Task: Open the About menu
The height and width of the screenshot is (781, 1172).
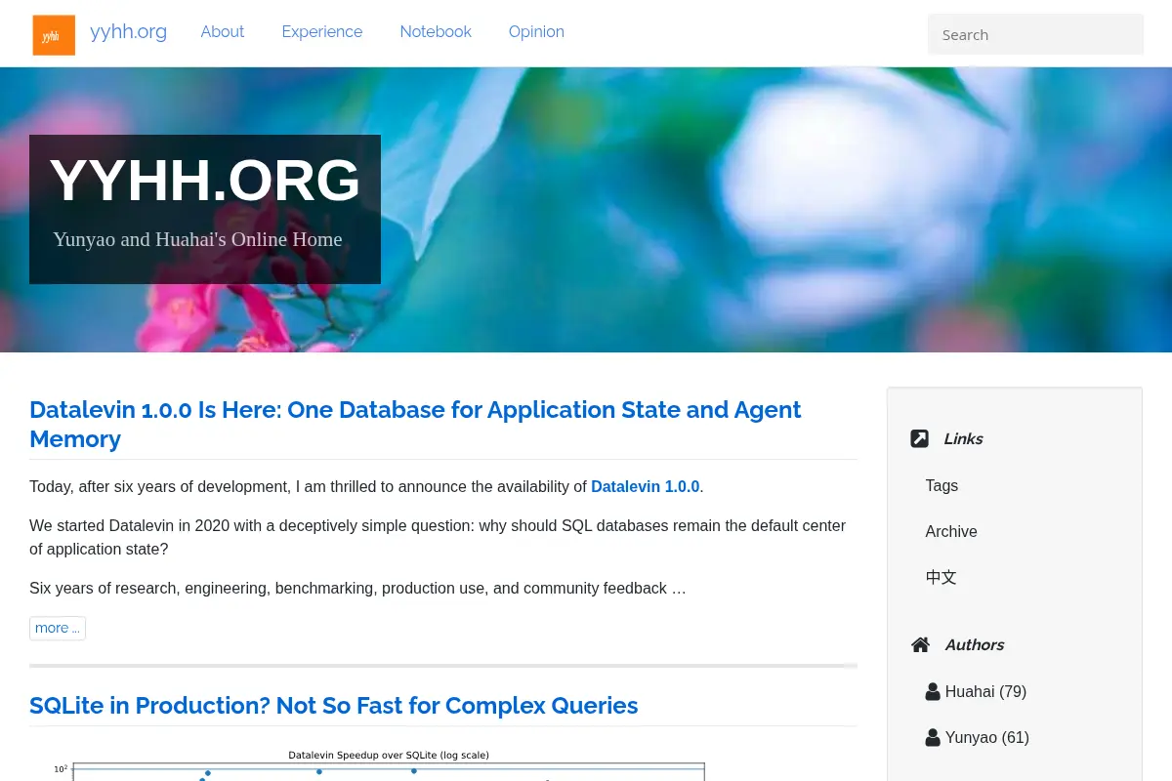Action: coord(223,31)
